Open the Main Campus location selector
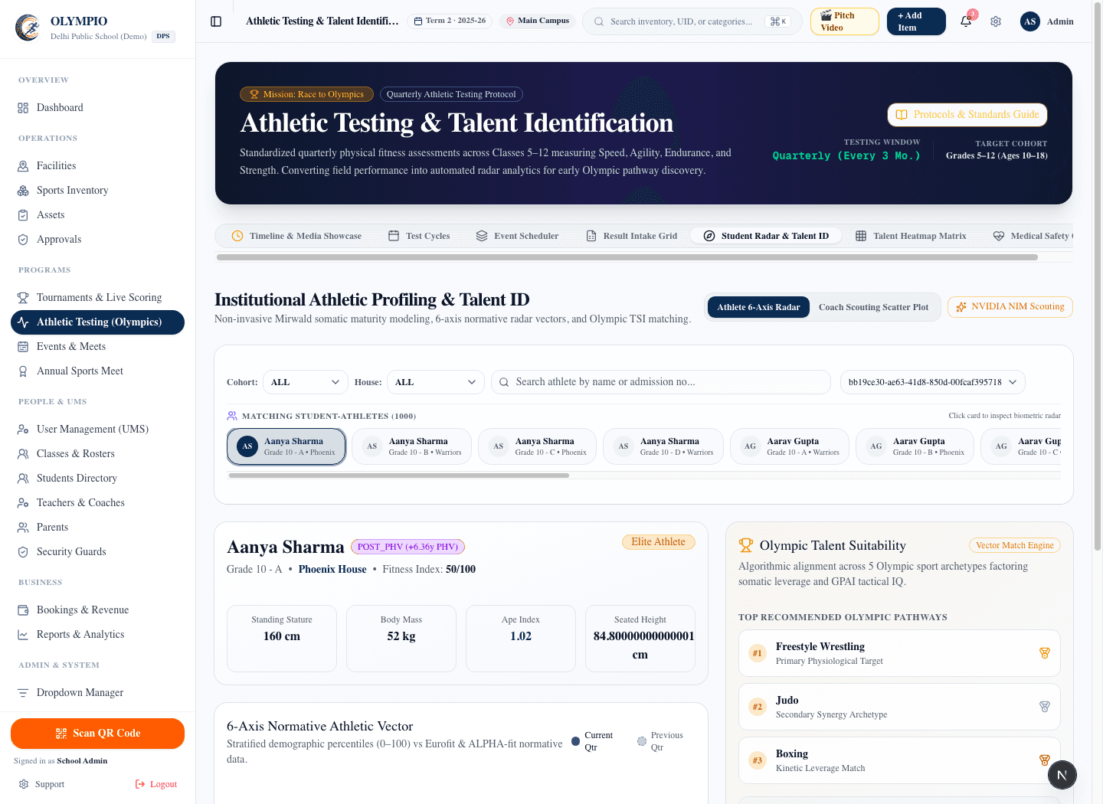This screenshot has width=1103, height=804. pyautogui.click(x=538, y=21)
